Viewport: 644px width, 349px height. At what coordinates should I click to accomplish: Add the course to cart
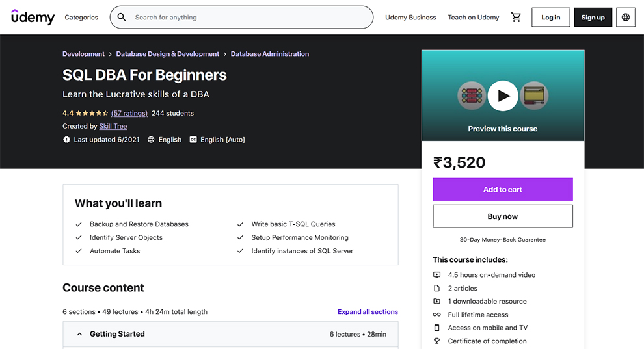(x=503, y=190)
